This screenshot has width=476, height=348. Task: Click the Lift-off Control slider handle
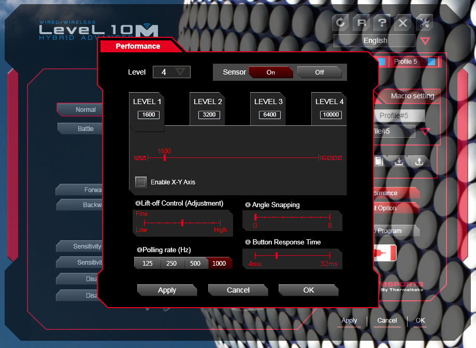click(x=182, y=223)
